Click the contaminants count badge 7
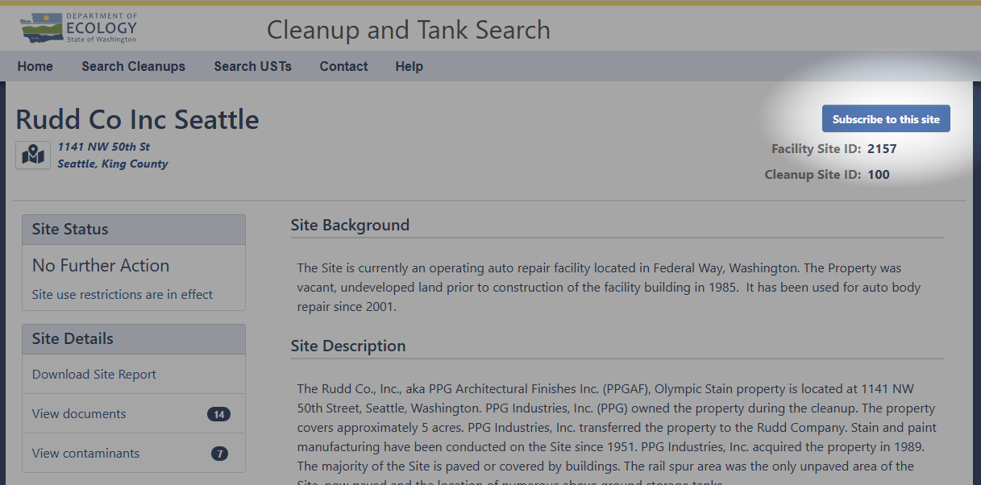This screenshot has width=981, height=485. pos(219,454)
